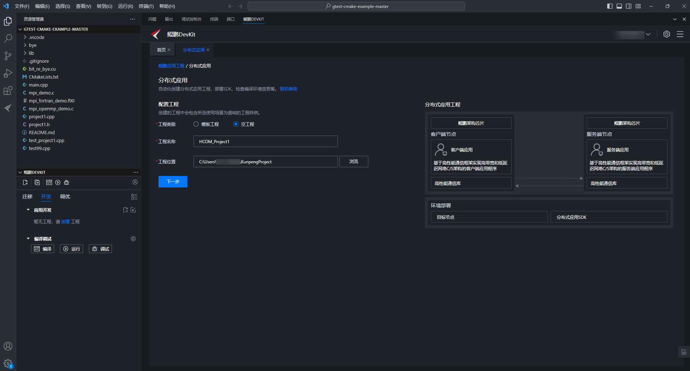Click compile icon in DevKit sidebar toolbar
The width and height of the screenshot is (690, 371).
(x=49, y=182)
